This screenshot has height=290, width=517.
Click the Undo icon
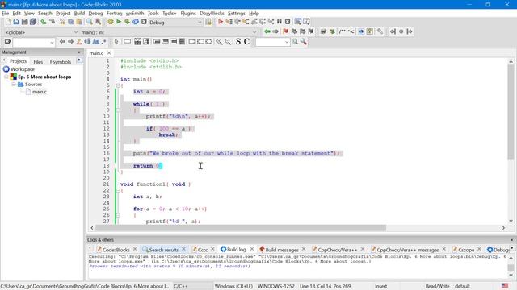coord(44,22)
